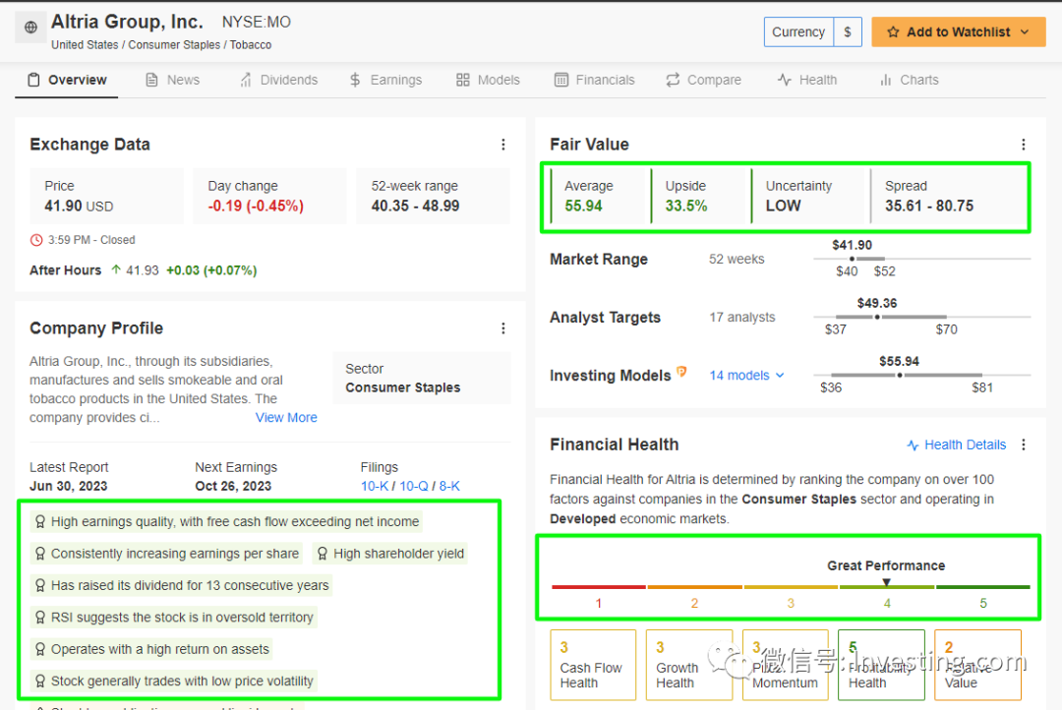This screenshot has width=1062, height=710.
Task: Open the Dividends tab
Action: click(278, 80)
